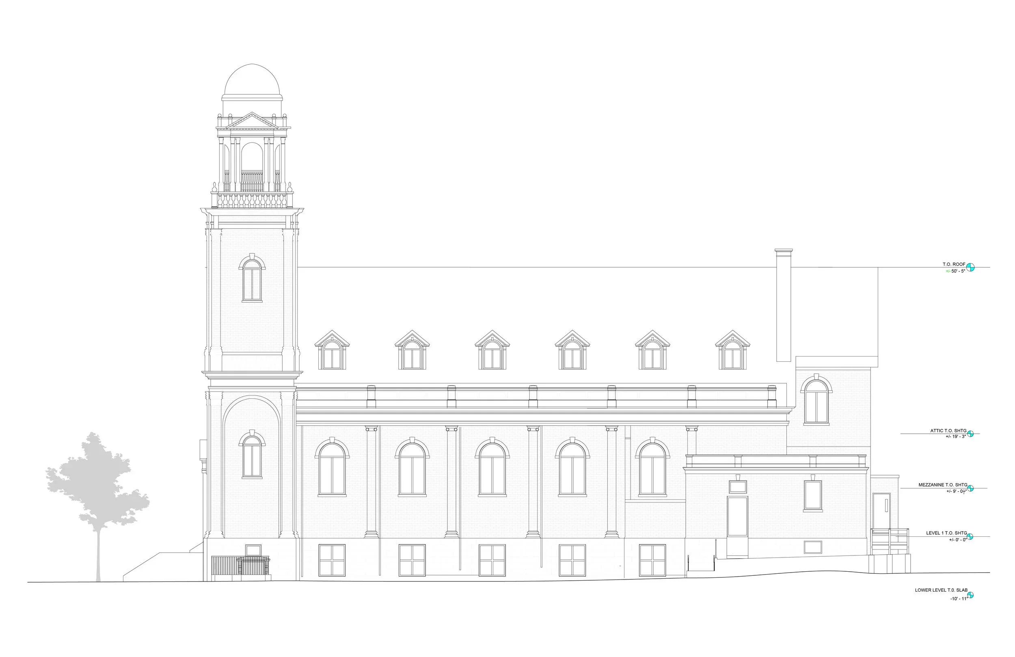Click the gray tree silhouette
The image size is (1015, 657).
[x=98, y=506]
